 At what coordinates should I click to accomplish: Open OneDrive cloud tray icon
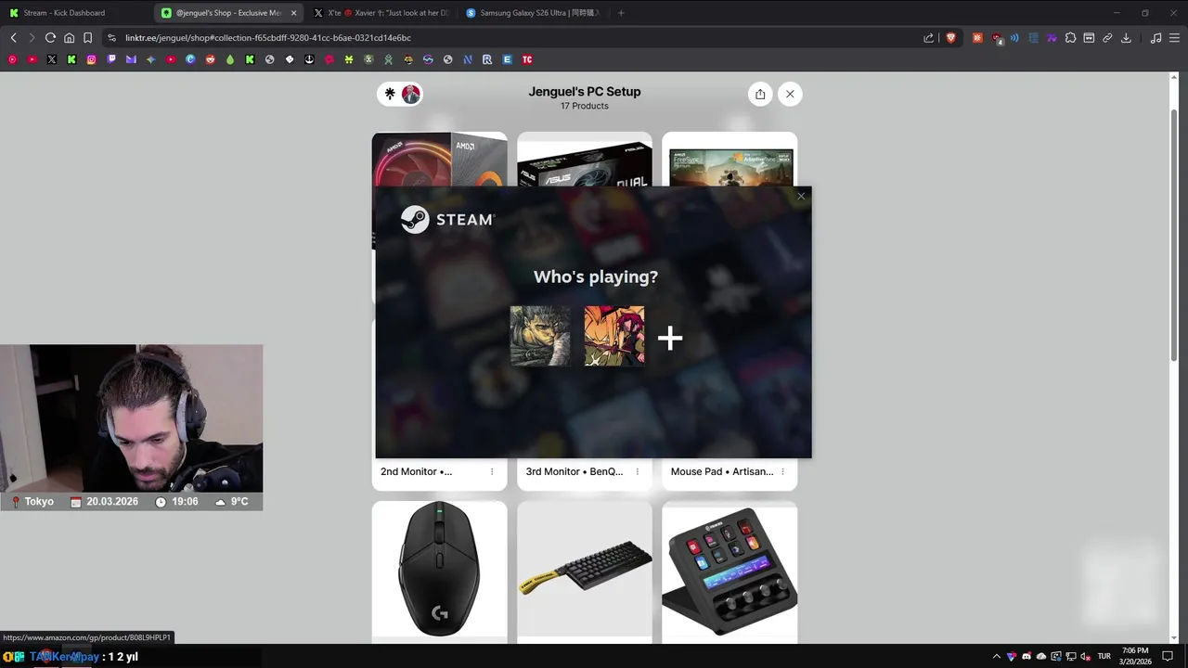1041,656
